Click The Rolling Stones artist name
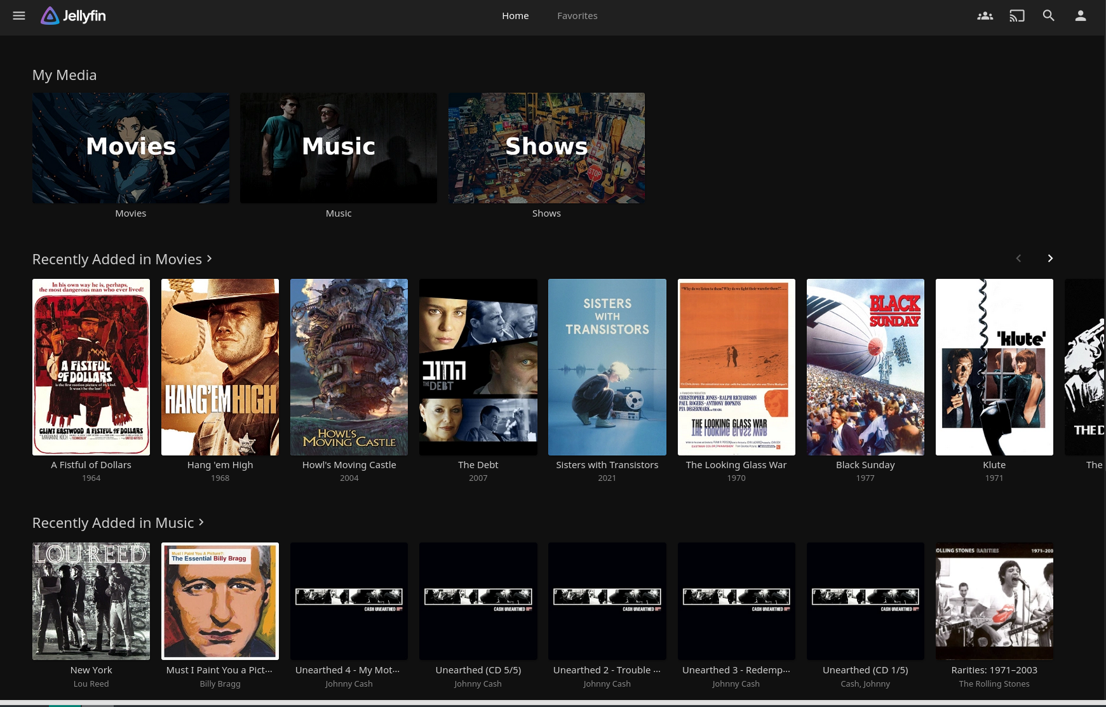Viewport: 1106px width, 707px height. [994, 684]
